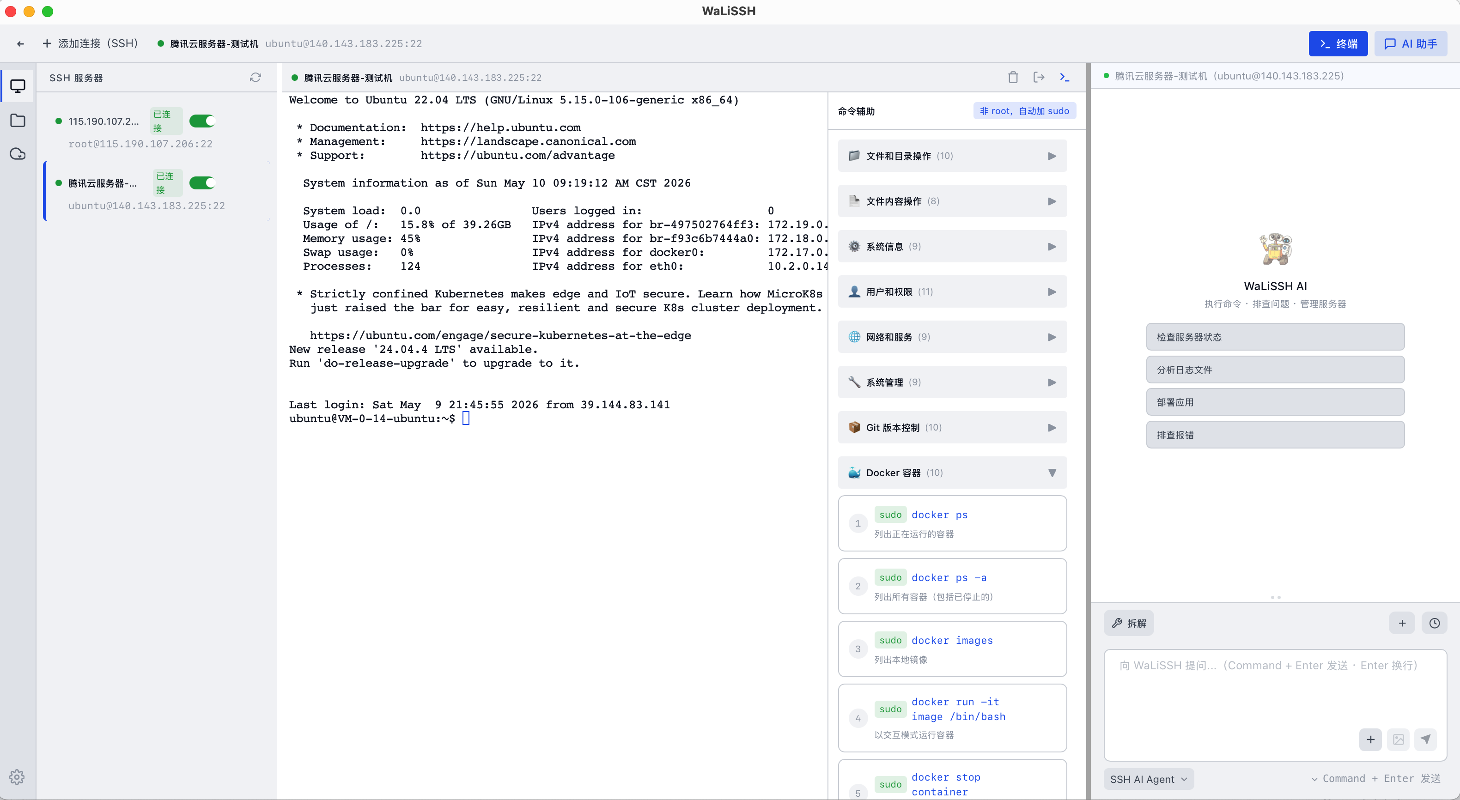Click the Git package box icon
This screenshot has width=1460, height=800.
click(854, 428)
